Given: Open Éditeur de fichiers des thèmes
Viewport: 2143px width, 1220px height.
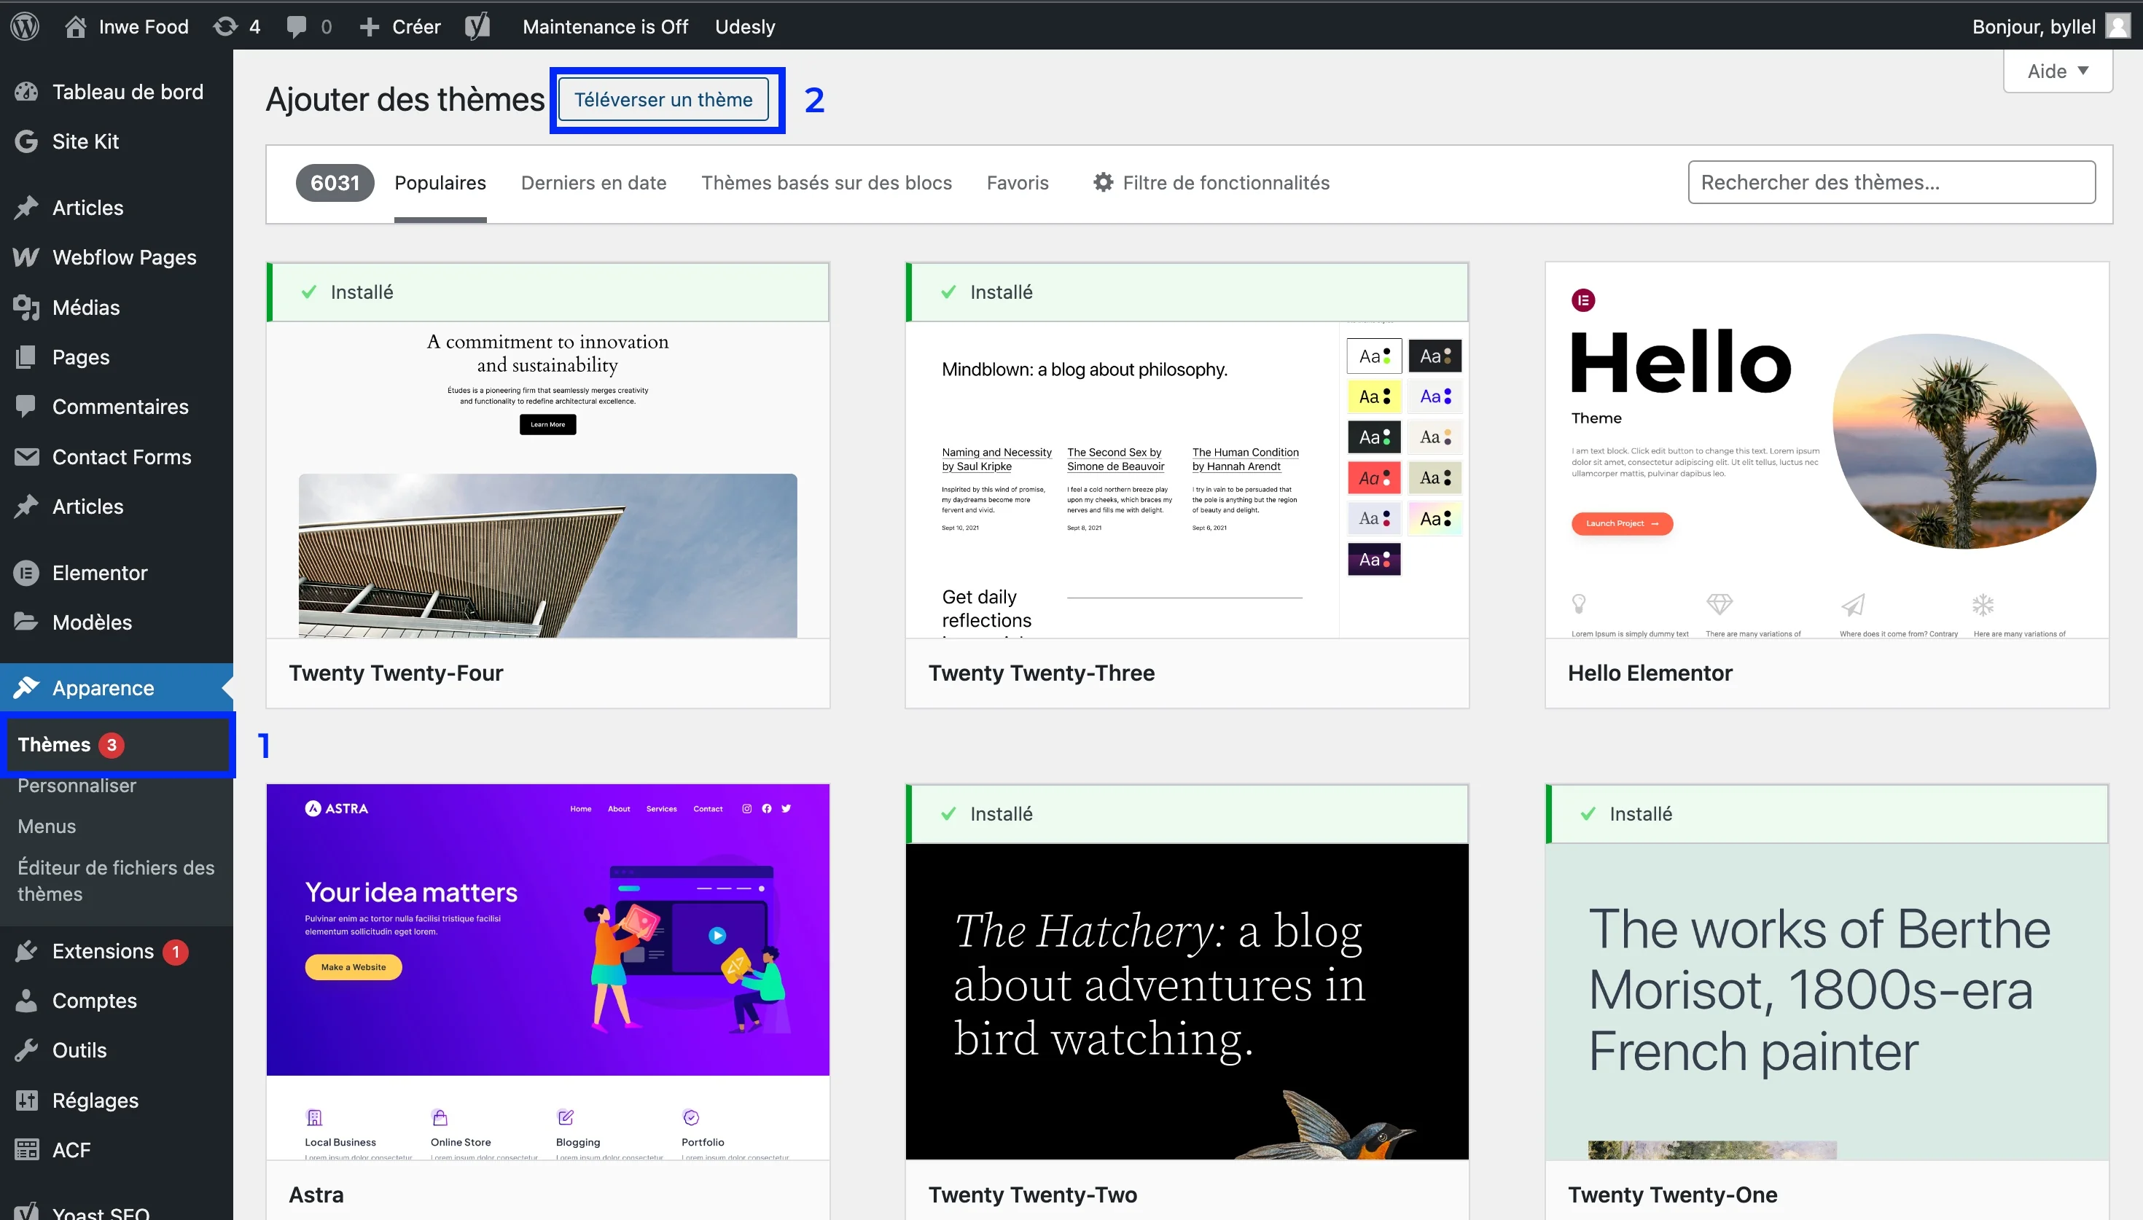Looking at the screenshot, I should [117, 880].
